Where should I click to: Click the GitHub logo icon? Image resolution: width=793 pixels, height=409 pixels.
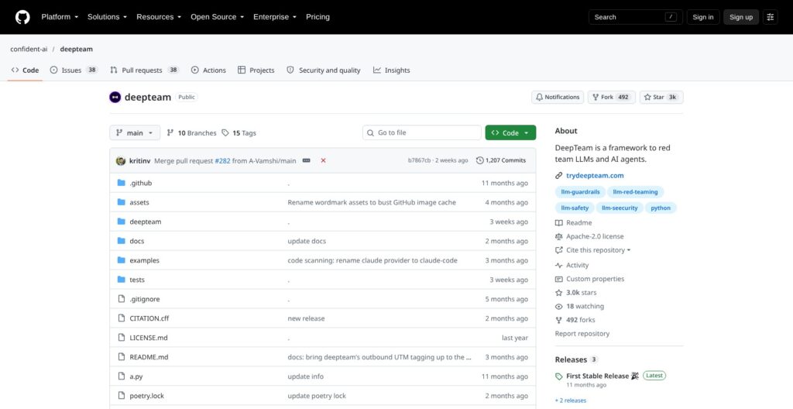[22, 17]
